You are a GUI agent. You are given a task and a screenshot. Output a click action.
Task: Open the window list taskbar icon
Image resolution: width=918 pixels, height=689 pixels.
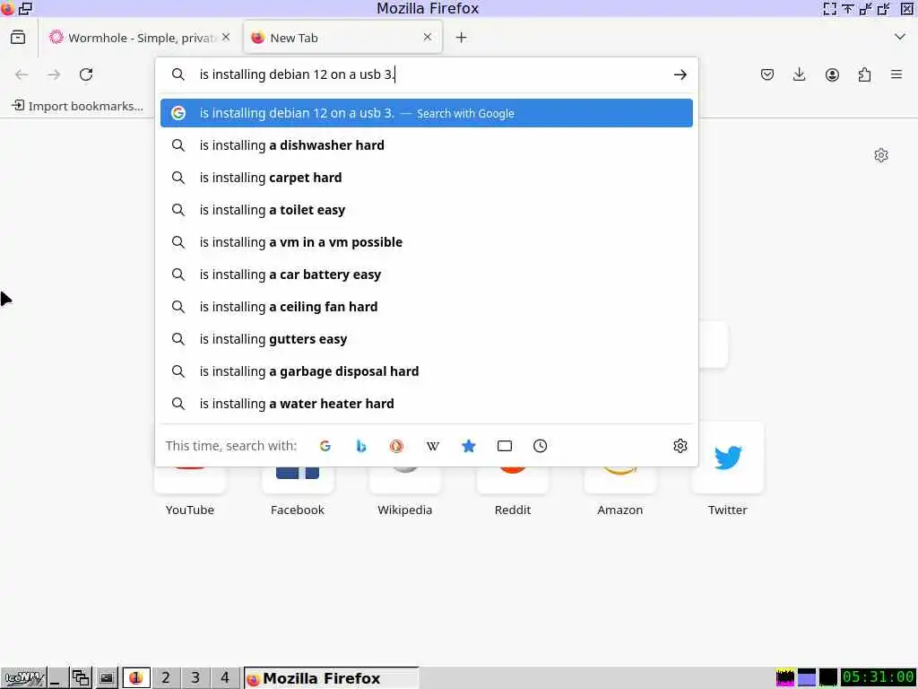(81, 678)
